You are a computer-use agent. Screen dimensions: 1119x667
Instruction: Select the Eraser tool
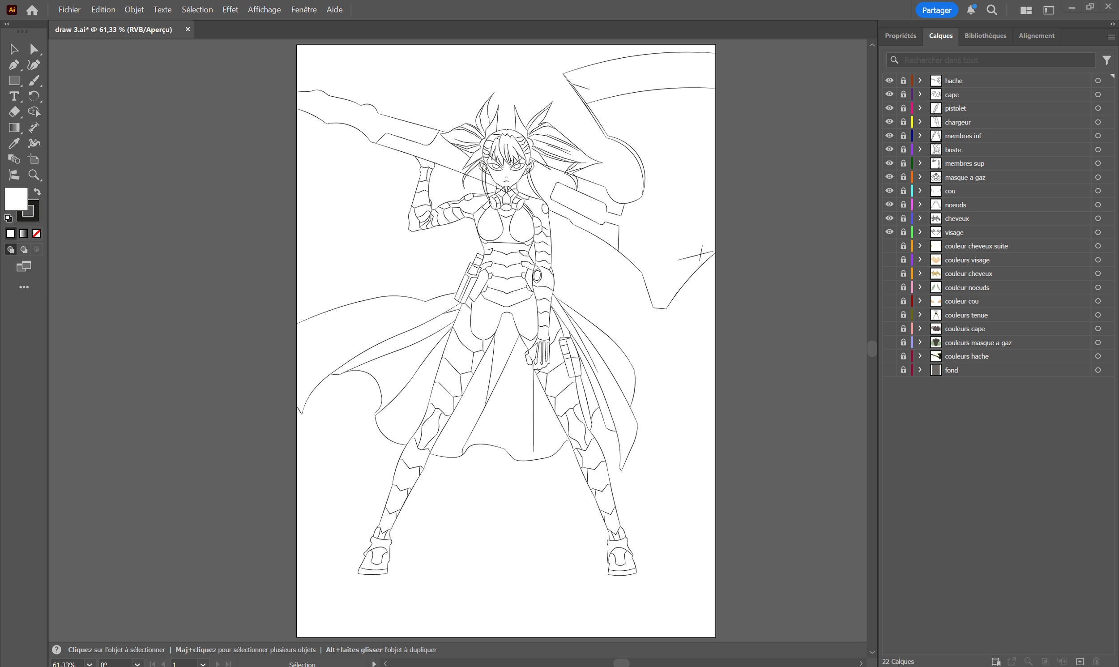pyautogui.click(x=14, y=112)
